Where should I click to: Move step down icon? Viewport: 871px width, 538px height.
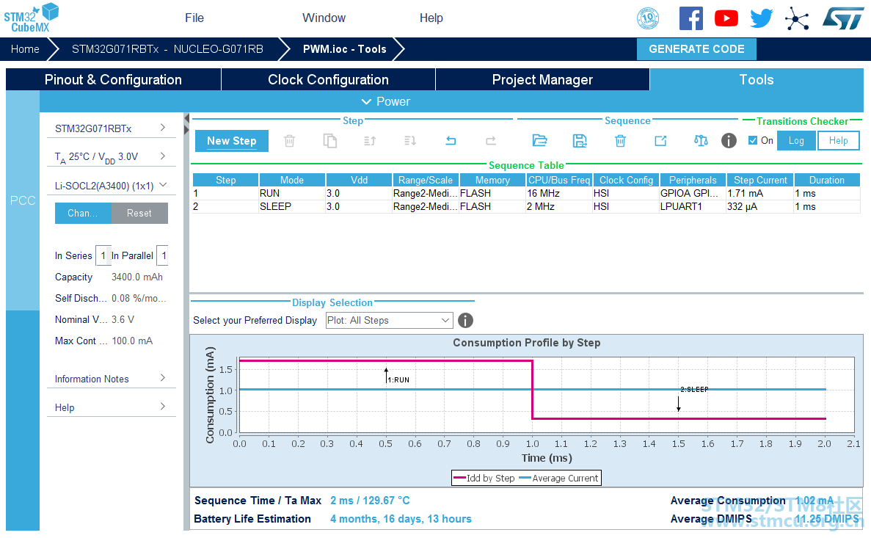coord(410,141)
